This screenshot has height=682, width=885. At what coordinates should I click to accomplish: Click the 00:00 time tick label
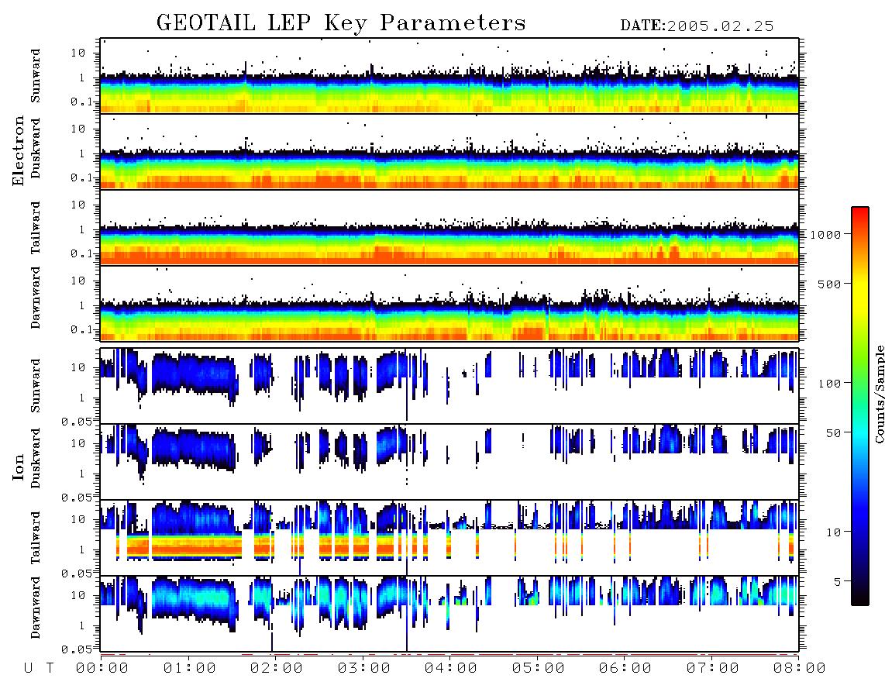[102, 668]
